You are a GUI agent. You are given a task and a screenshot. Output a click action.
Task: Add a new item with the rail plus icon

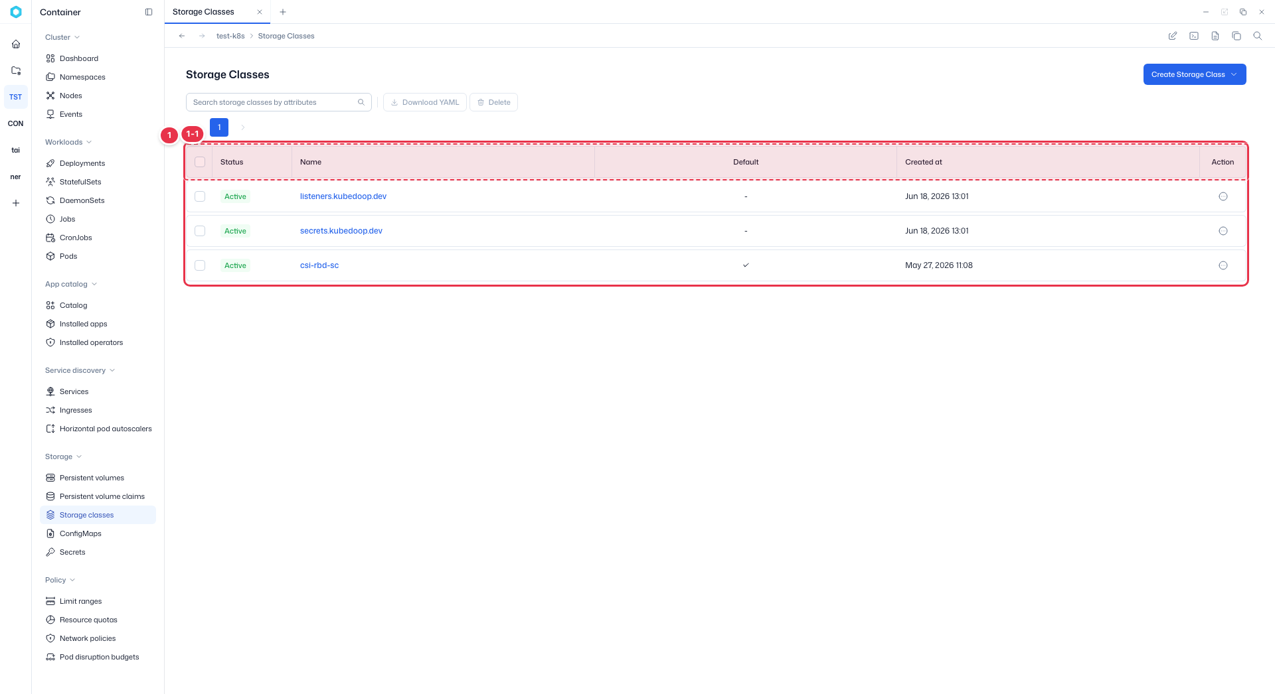(16, 203)
